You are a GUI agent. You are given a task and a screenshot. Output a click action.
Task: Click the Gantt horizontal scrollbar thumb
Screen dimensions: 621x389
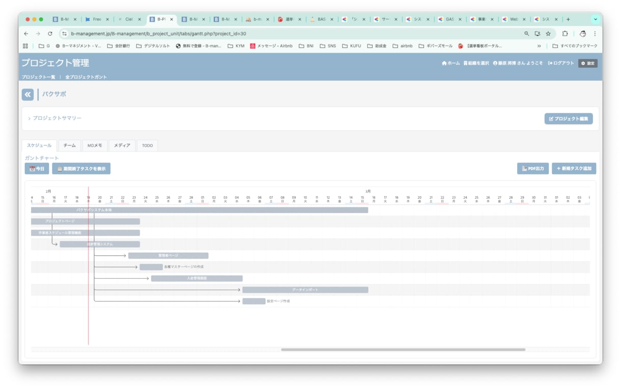pyautogui.click(x=403, y=350)
